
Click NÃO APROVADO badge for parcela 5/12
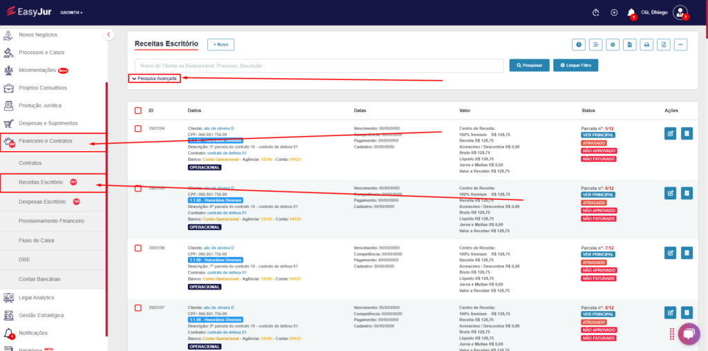click(599, 151)
